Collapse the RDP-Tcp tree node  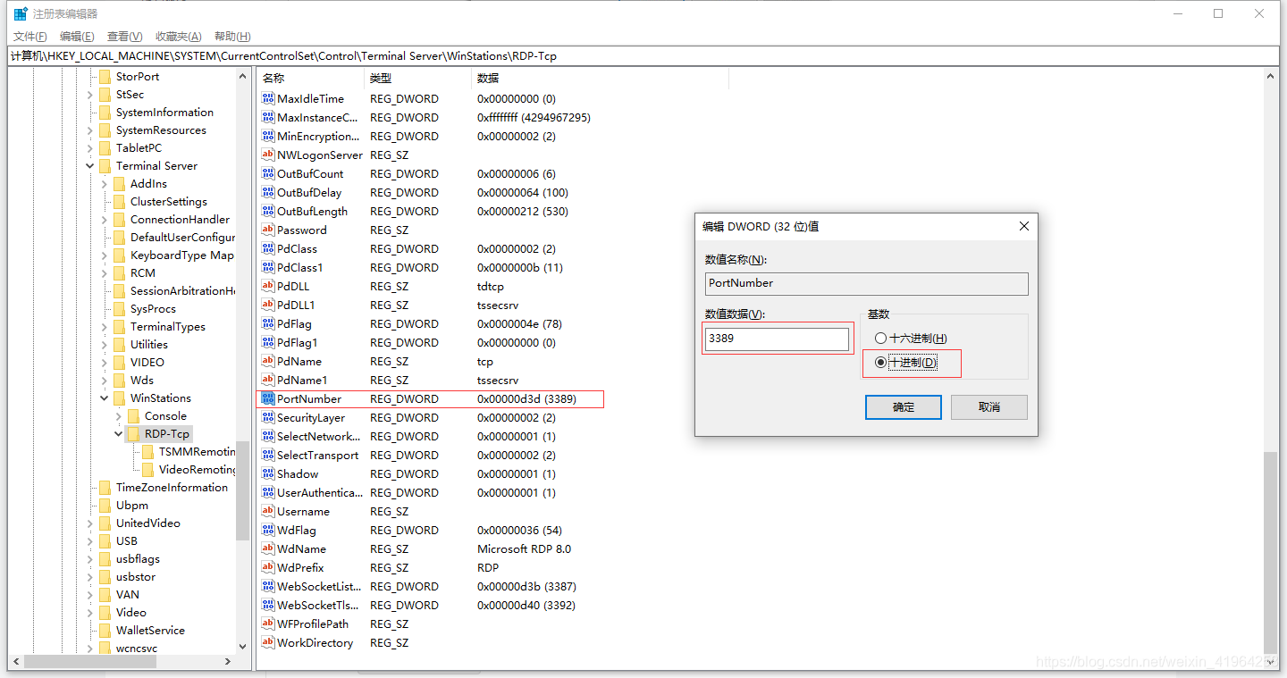(119, 433)
